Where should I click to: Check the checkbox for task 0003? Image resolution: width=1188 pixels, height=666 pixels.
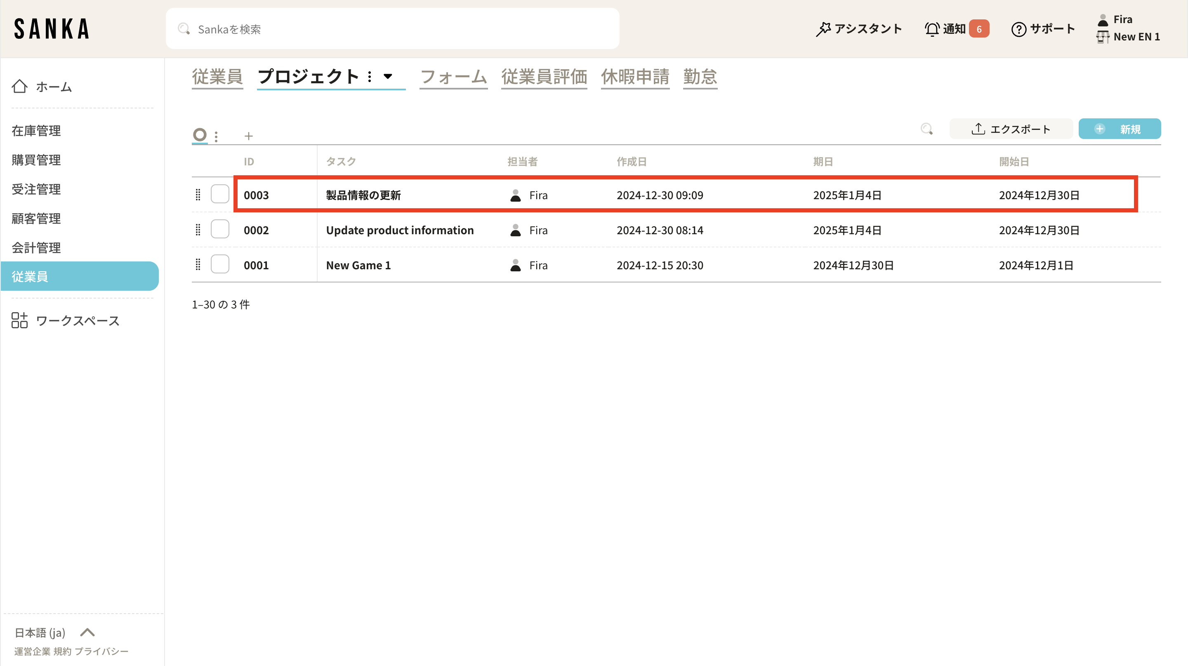pyautogui.click(x=220, y=194)
